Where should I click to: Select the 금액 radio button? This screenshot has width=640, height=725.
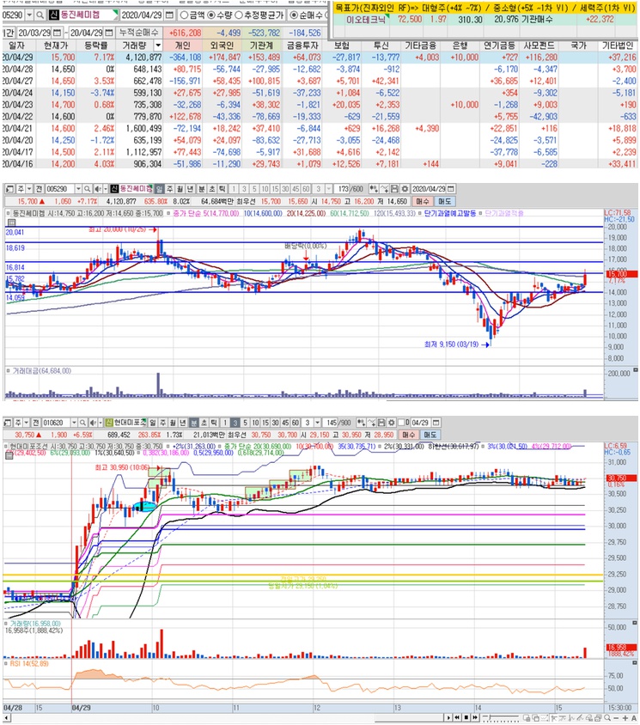coord(184,15)
